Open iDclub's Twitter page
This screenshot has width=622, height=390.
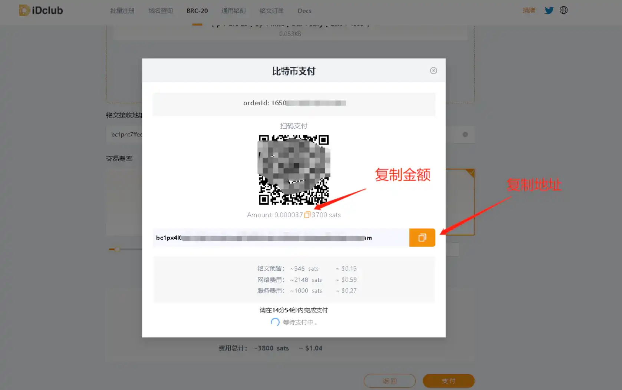pyautogui.click(x=549, y=10)
